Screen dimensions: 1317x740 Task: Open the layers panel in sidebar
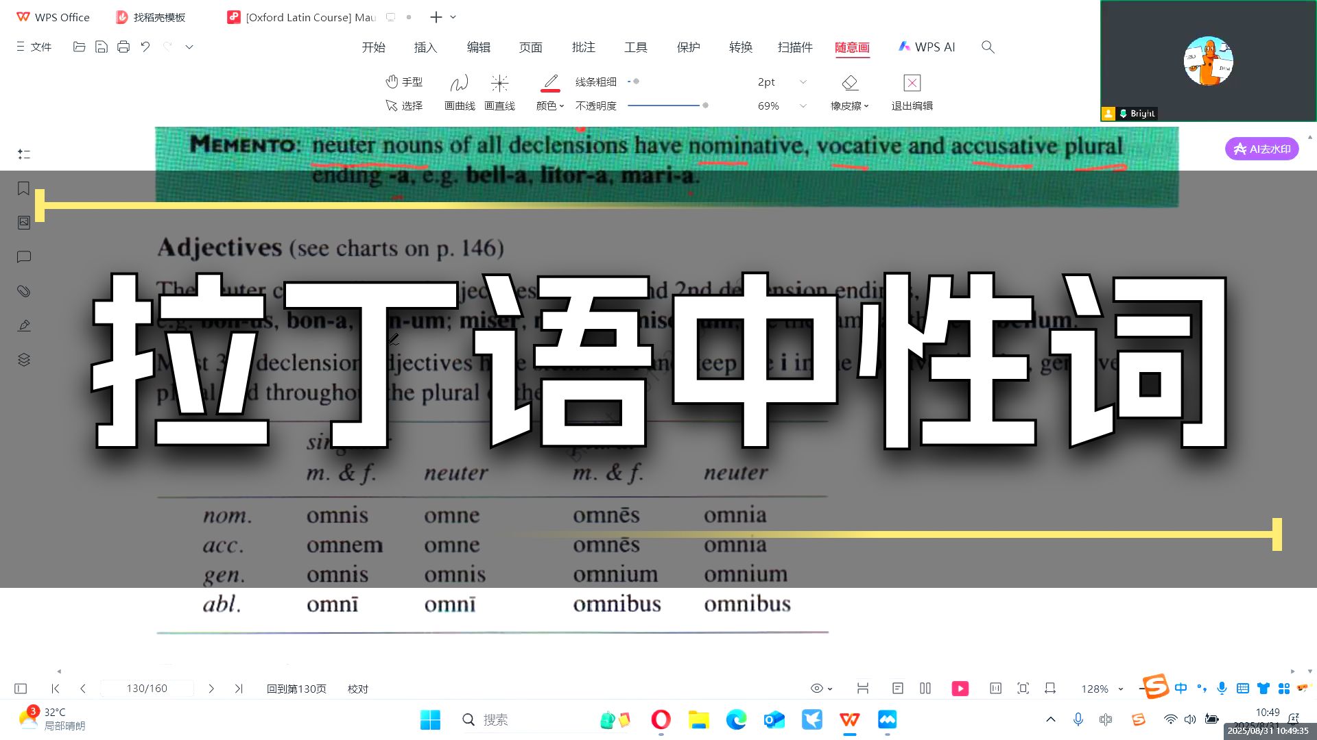[x=23, y=360]
